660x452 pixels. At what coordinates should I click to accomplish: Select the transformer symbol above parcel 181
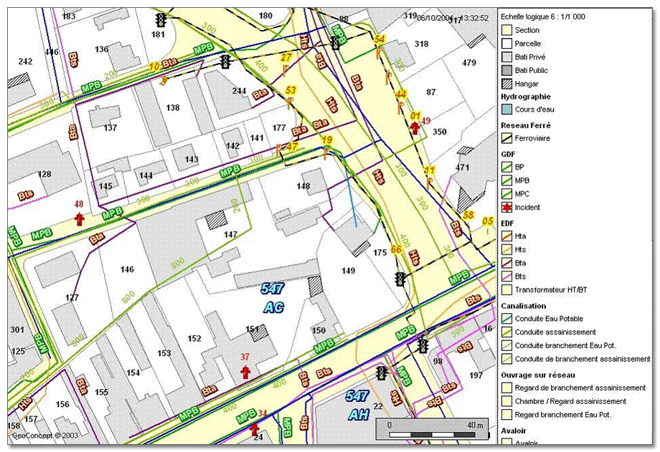[161, 19]
